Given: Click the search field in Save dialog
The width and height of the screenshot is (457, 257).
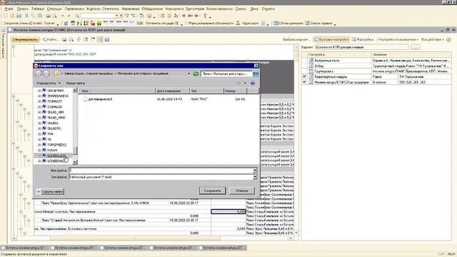Looking at the screenshot, I should 227,74.
